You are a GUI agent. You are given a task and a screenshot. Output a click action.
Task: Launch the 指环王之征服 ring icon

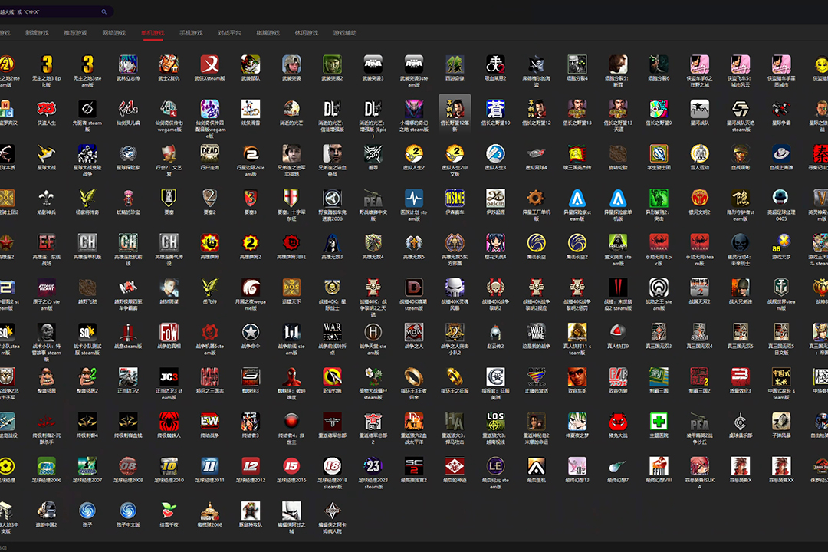click(455, 376)
